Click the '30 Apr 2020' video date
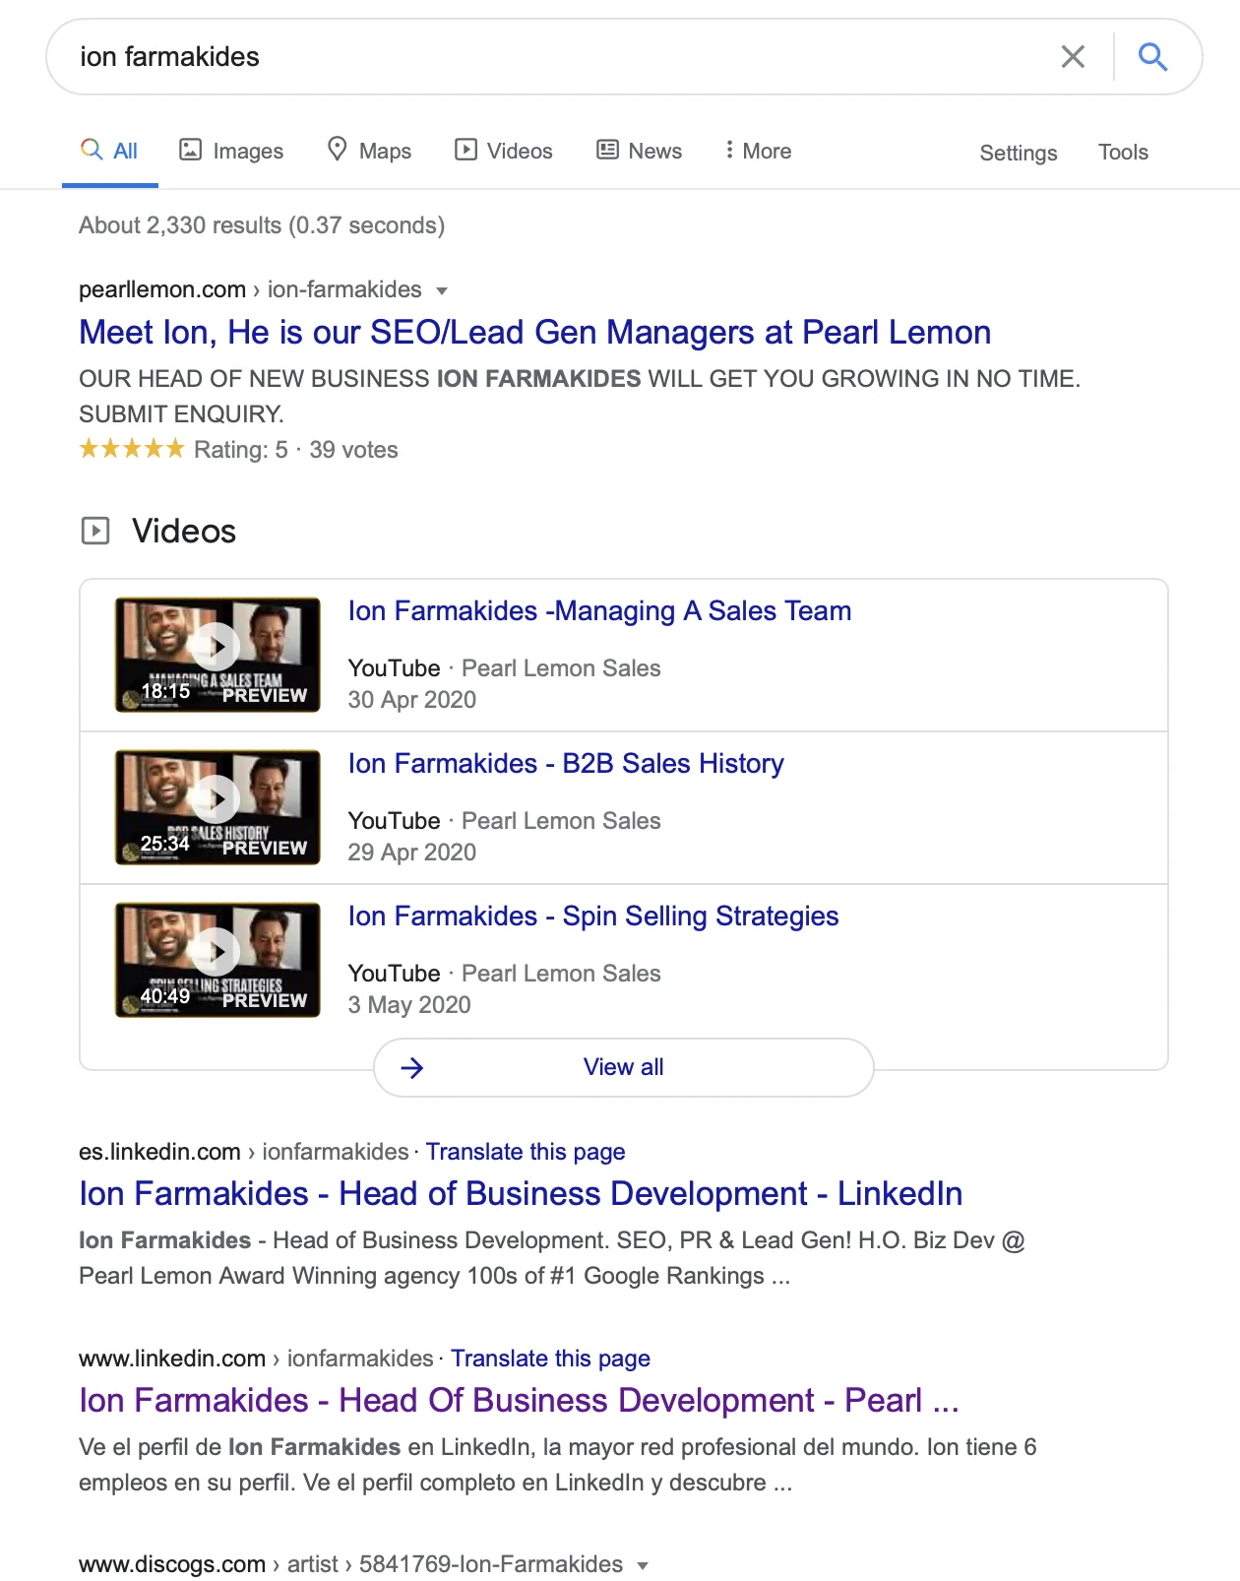Image resolution: width=1240 pixels, height=1581 pixels. click(x=411, y=700)
